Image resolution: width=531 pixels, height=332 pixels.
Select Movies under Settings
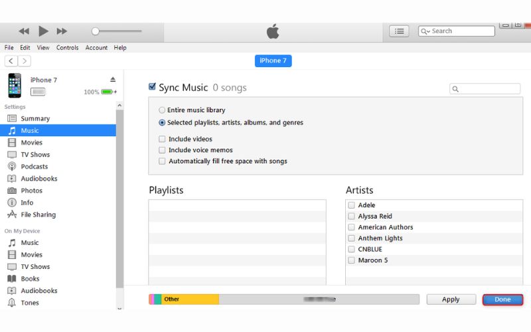click(x=58, y=142)
